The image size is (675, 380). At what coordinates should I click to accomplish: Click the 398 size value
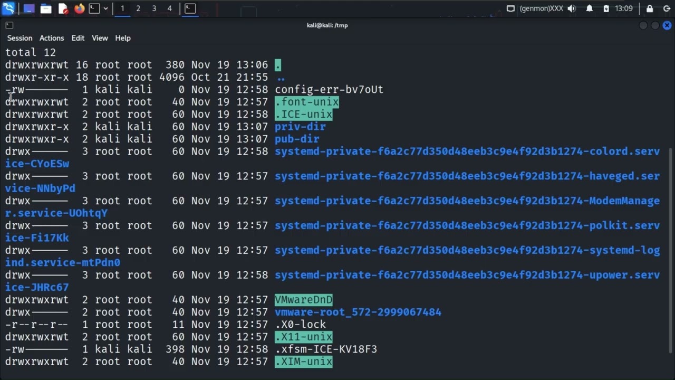click(175, 349)
